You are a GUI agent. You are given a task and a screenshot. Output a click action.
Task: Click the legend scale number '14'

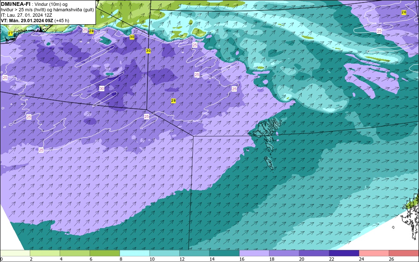(212, 259)
